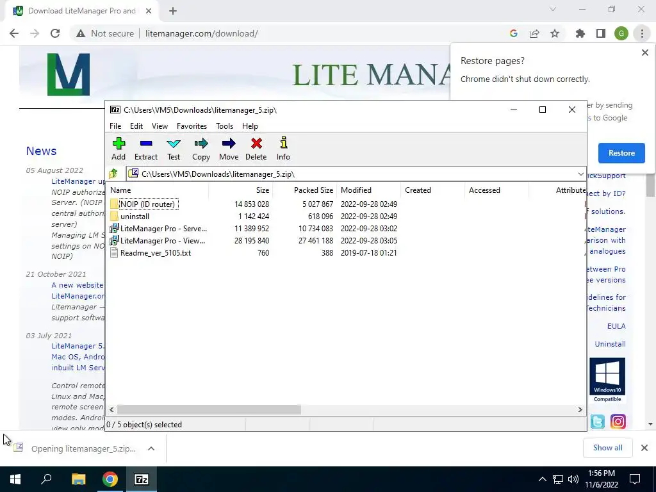
Task: Open taskbar search magnifier
Action: pos(46,479)
